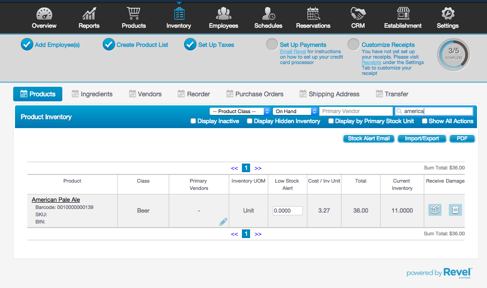The width and height of the screenshot is (487, 288).
Task: Click the 3/5 Complete progress ring
Action: pyautogui.click(x=453, y=55)
